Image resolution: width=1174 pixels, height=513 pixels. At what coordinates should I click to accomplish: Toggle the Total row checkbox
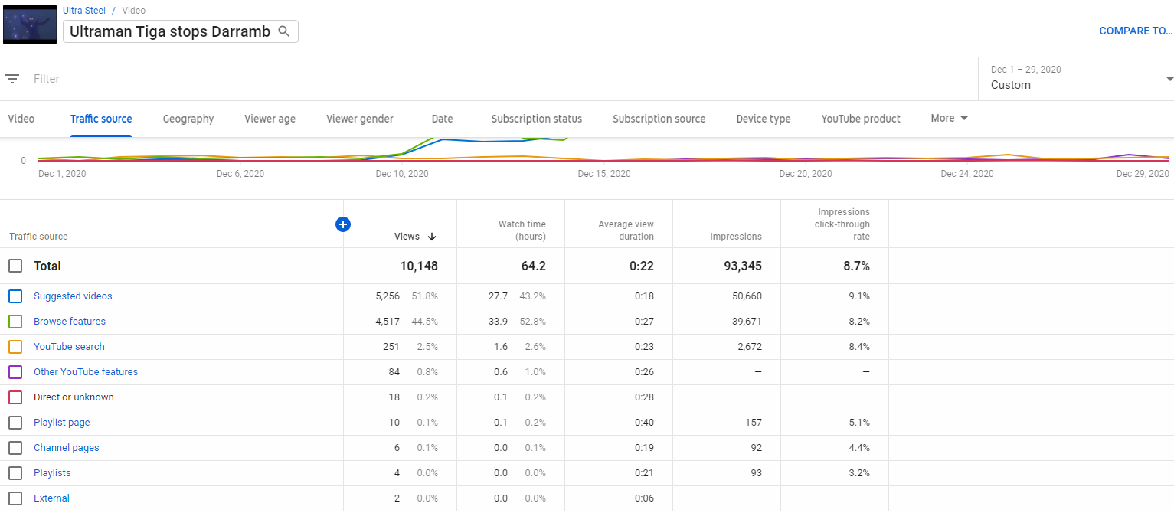click(15, 266)
